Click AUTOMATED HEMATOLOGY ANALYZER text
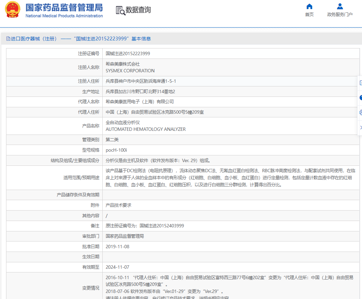This screenshot has height=299, width=362. click(x=145, y=129)
